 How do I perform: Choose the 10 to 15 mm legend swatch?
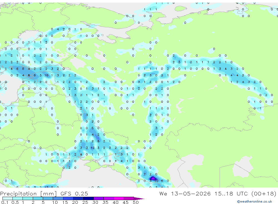pos(58,198)
